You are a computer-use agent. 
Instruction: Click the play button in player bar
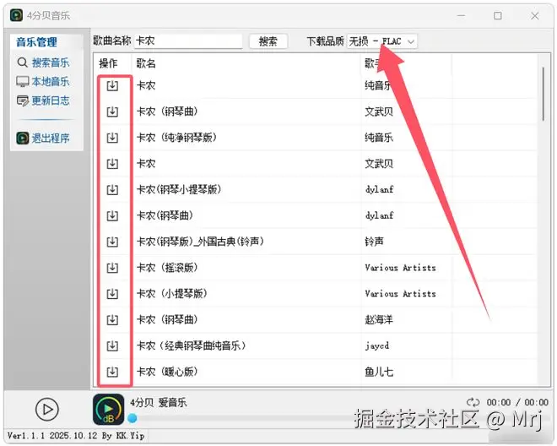tap(47, 410)
